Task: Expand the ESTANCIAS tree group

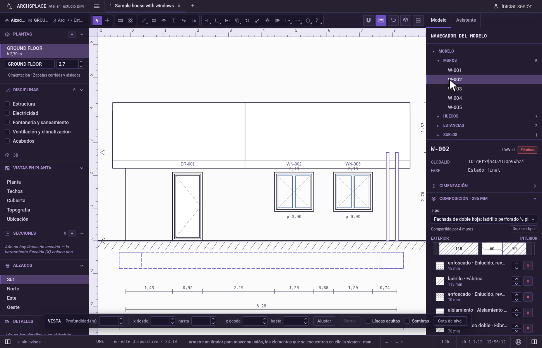Action: coord(438,126)
